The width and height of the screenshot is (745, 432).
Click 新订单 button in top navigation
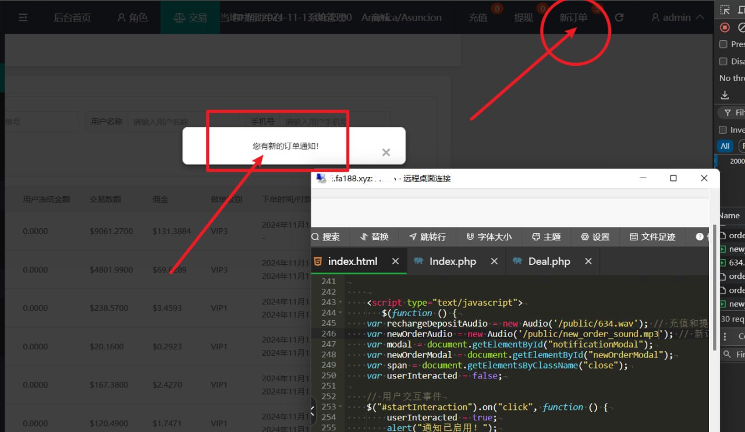click(573, 17)
